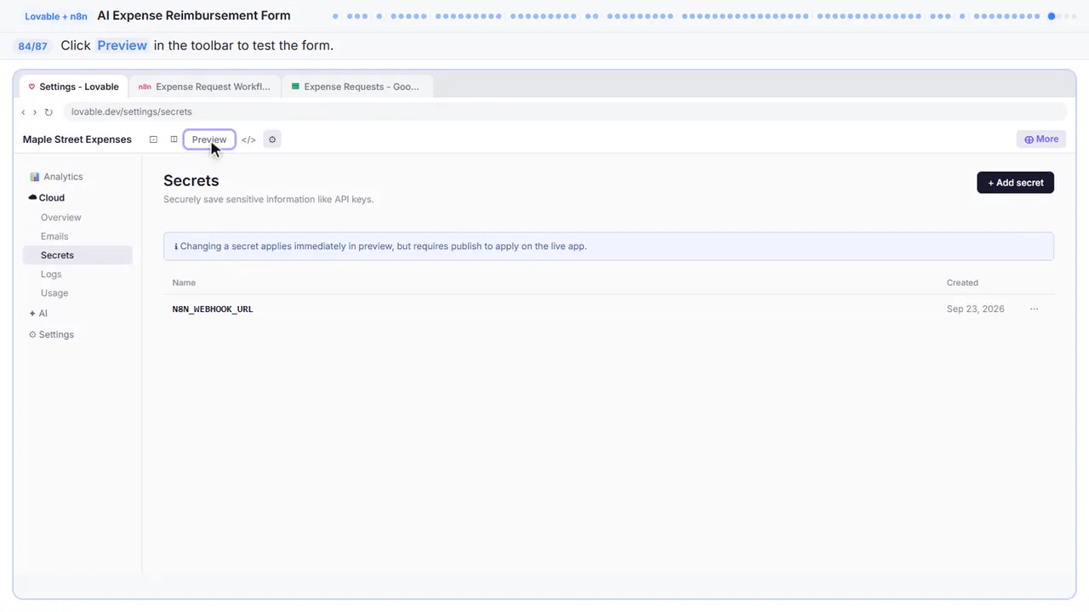
Task: Open the Expense Requests Google Sheets tab
Action: tap(356, 87)
